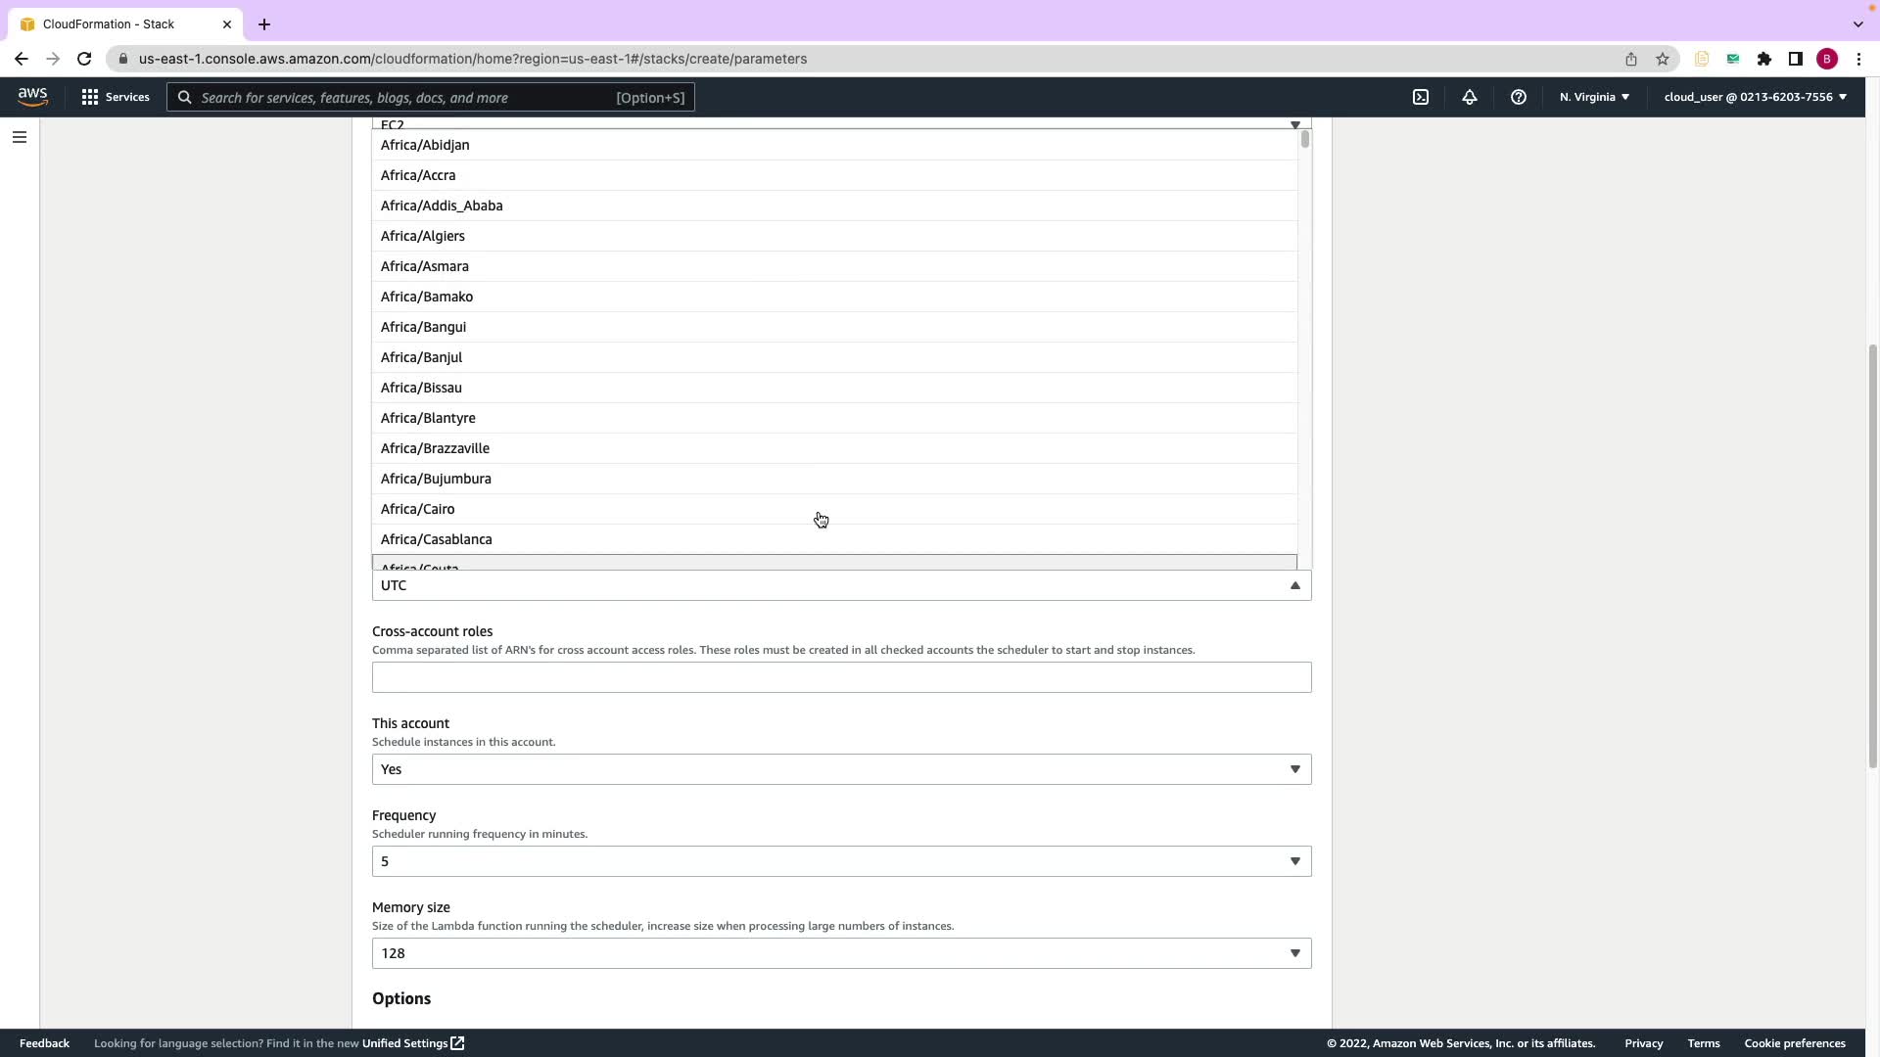Choose Africa/Addis_Ababa timezone option
Screen dimensions: 1880x1057
(442, 206)
